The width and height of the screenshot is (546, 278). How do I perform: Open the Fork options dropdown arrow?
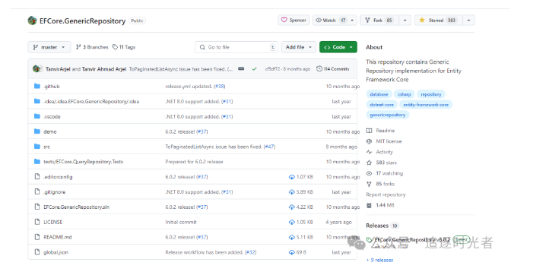[405, 21]
